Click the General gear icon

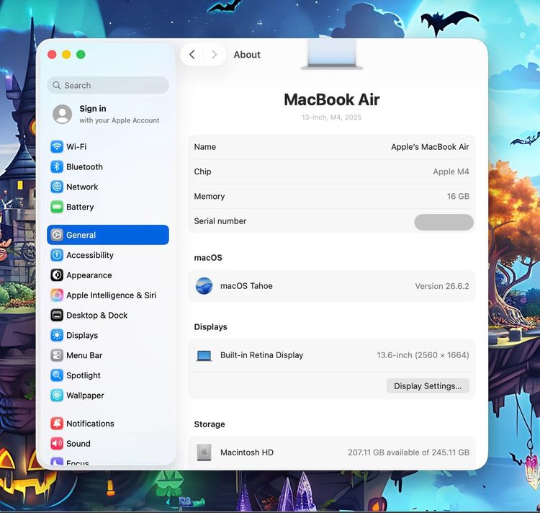tap(57, 235)
